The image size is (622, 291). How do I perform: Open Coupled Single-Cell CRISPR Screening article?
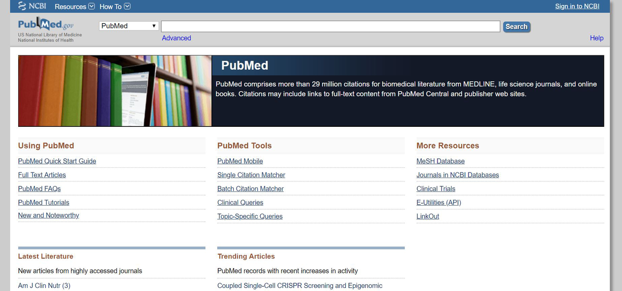tap(300, 285)
